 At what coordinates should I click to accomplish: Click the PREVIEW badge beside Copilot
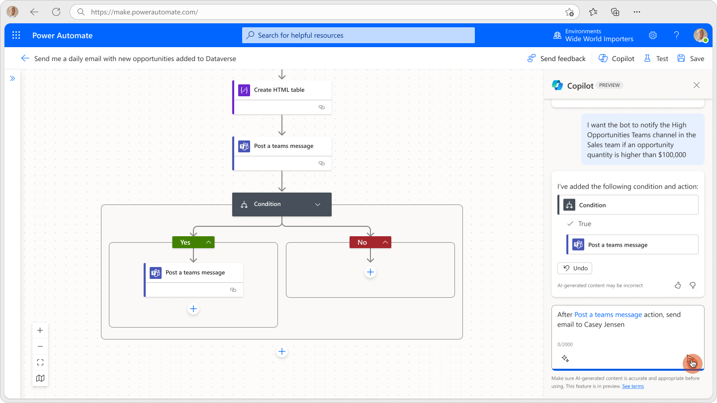[x=610, y=85]
